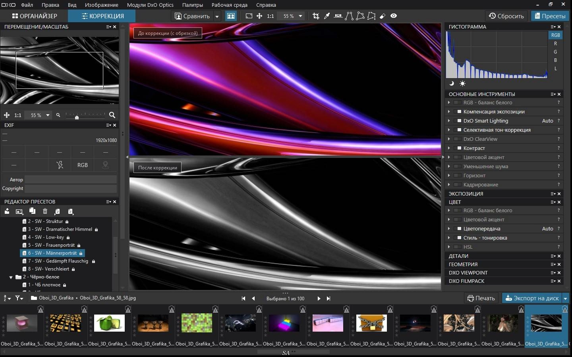Choose the 8-point perspective tool
The height and width of the screenshot is (357, 572).
[371, 16]
